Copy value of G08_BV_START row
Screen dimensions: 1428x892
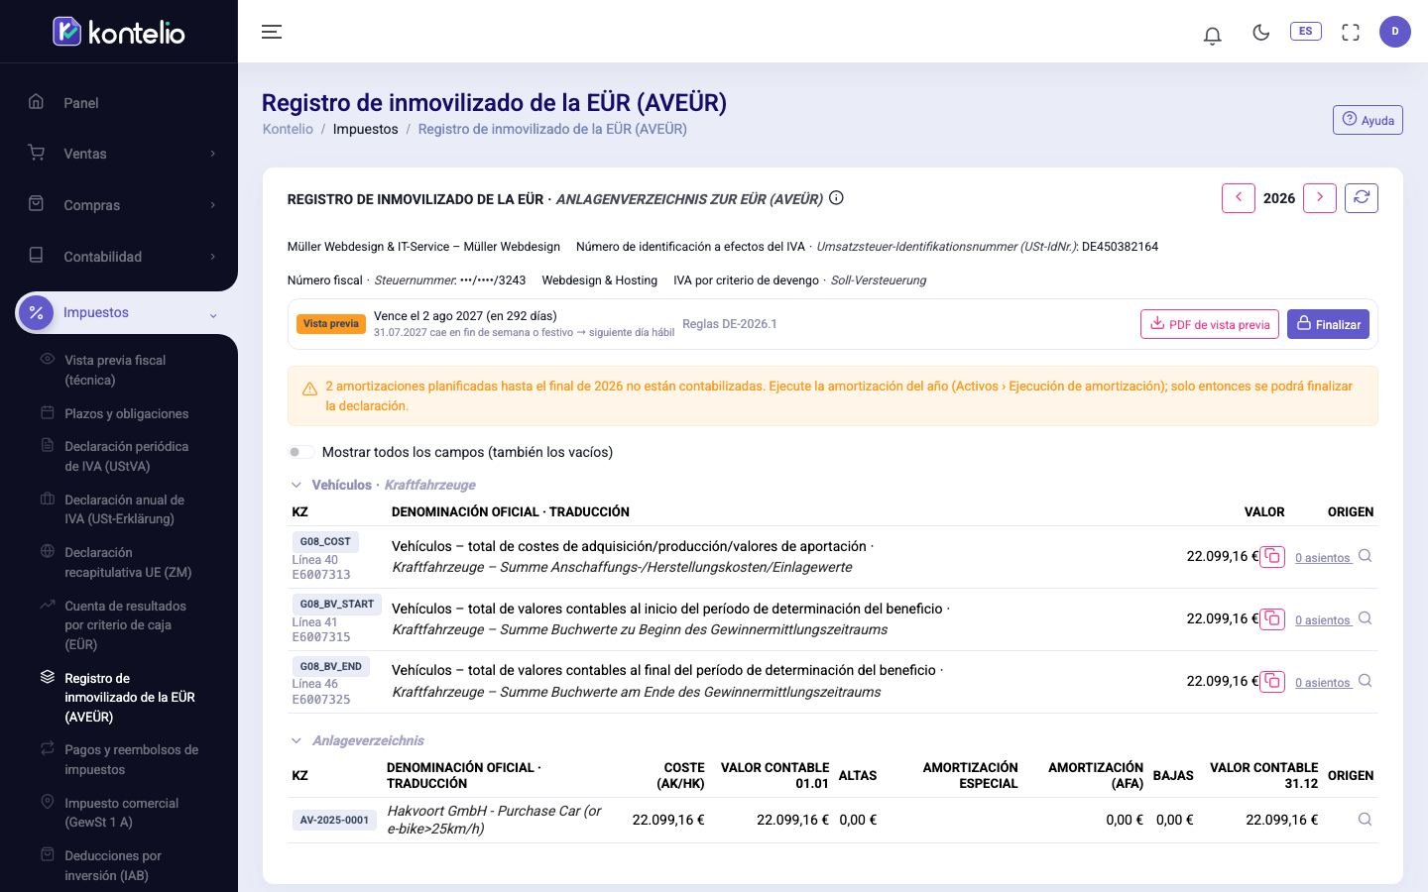point(1272,619)
